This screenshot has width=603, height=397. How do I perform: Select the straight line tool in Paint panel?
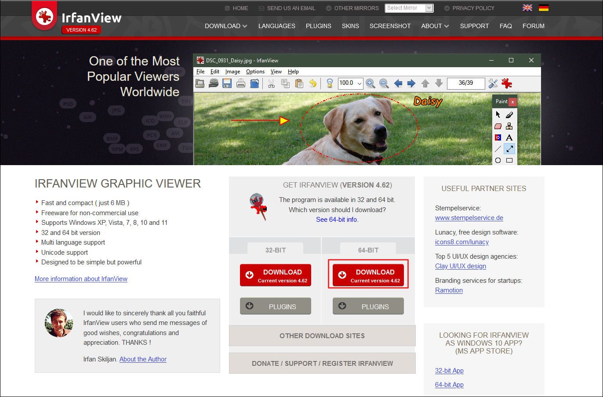point(498,149)
